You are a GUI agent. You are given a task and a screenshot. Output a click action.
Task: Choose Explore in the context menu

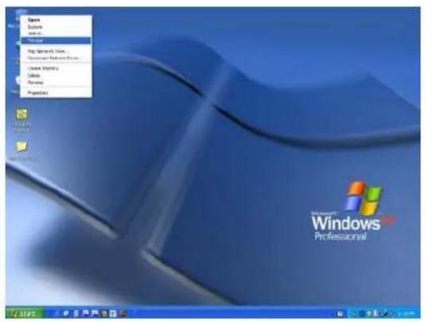(56, 27)
